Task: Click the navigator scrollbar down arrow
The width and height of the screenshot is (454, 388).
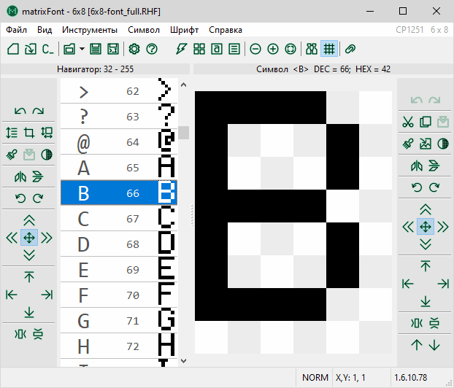Action: (x=183, y=360)
